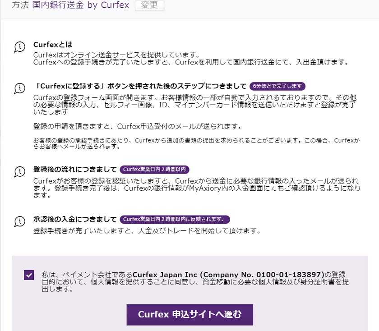379x331 pixels.
Task: Select the 国内銀行送金 by Curfex method name
Action: click(x=81, y=5)
